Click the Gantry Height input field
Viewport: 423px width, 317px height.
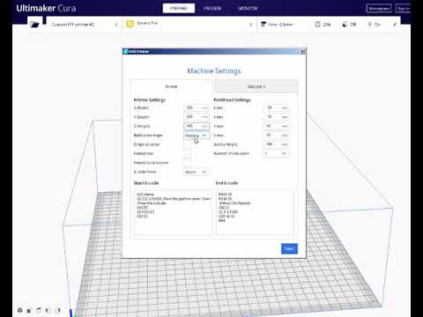click(x=276, y=144)
